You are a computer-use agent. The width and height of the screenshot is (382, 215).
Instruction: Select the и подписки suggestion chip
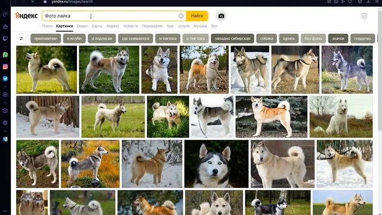[x=102, y=38]
